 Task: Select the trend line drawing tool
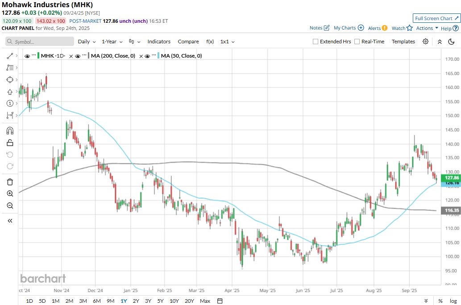tap(10, 56)
